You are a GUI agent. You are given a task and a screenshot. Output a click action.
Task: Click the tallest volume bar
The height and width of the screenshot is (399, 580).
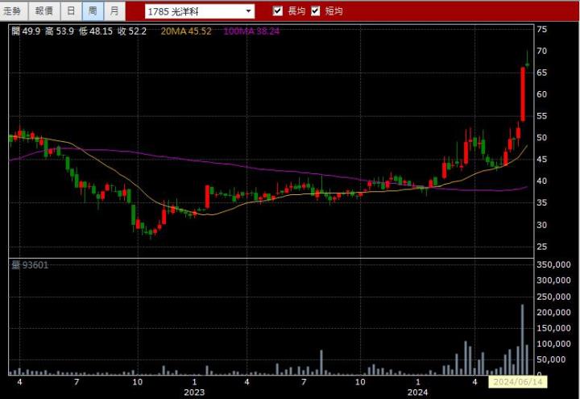pos(522,339)
